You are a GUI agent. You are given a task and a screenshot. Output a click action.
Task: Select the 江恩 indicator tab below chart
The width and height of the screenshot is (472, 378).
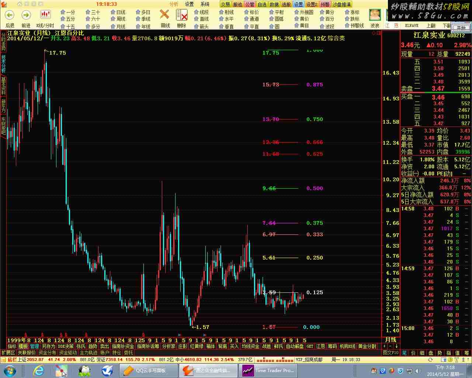pyautogui.click(x=321, y=347)
